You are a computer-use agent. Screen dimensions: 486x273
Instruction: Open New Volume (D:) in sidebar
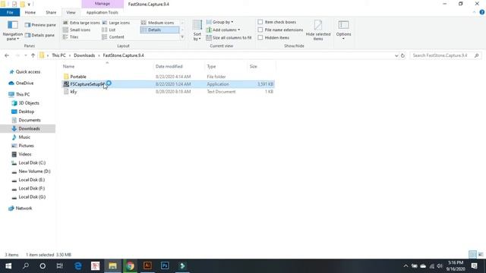pos(34,171)
